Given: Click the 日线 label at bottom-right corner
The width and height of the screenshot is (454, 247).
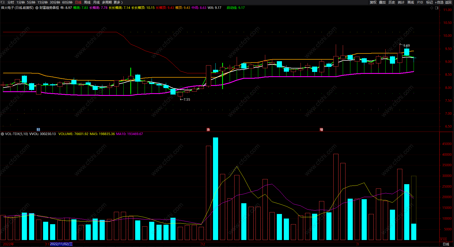Looking at the screenshot, I should (446, 244).
